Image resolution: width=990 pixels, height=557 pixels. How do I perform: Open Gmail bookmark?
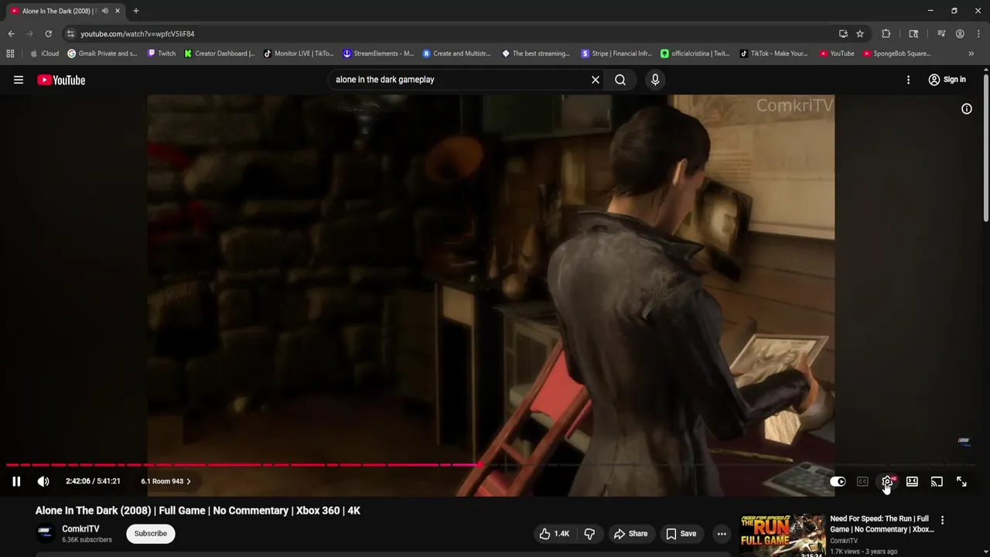click(x=102, y=53)
